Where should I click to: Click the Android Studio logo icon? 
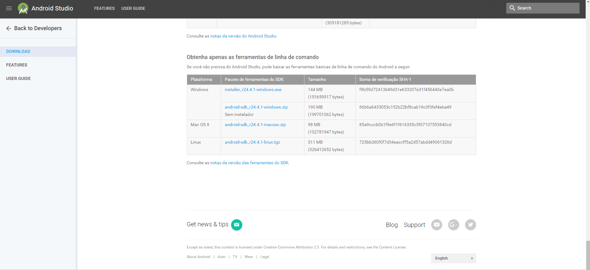(23, 8)
